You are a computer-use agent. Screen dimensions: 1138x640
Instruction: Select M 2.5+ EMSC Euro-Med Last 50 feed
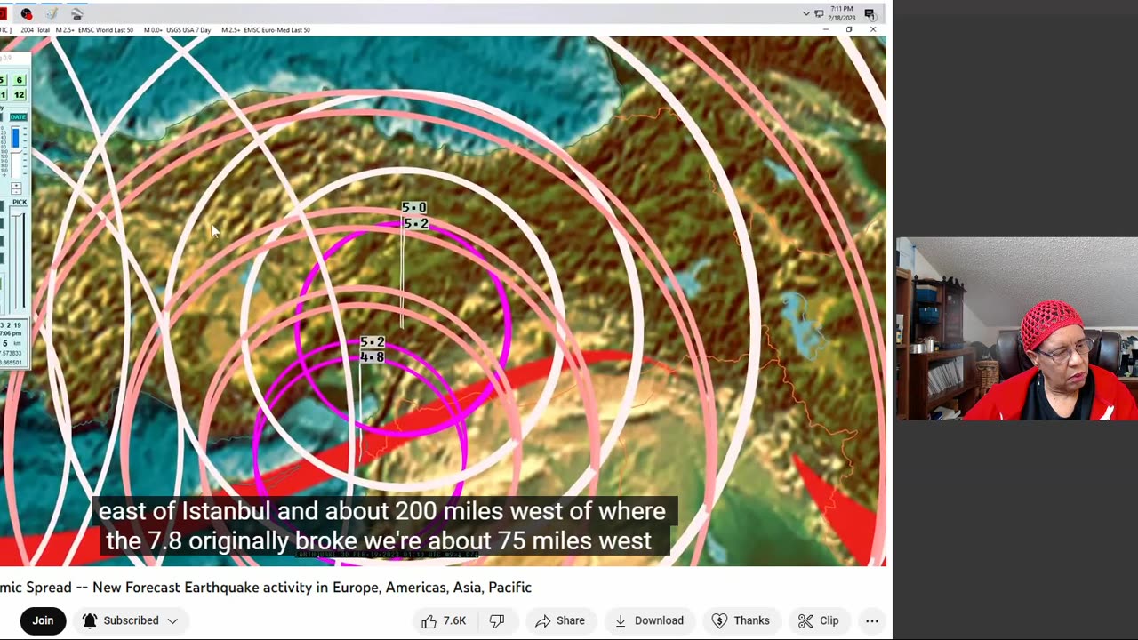(x=266, y=30)
